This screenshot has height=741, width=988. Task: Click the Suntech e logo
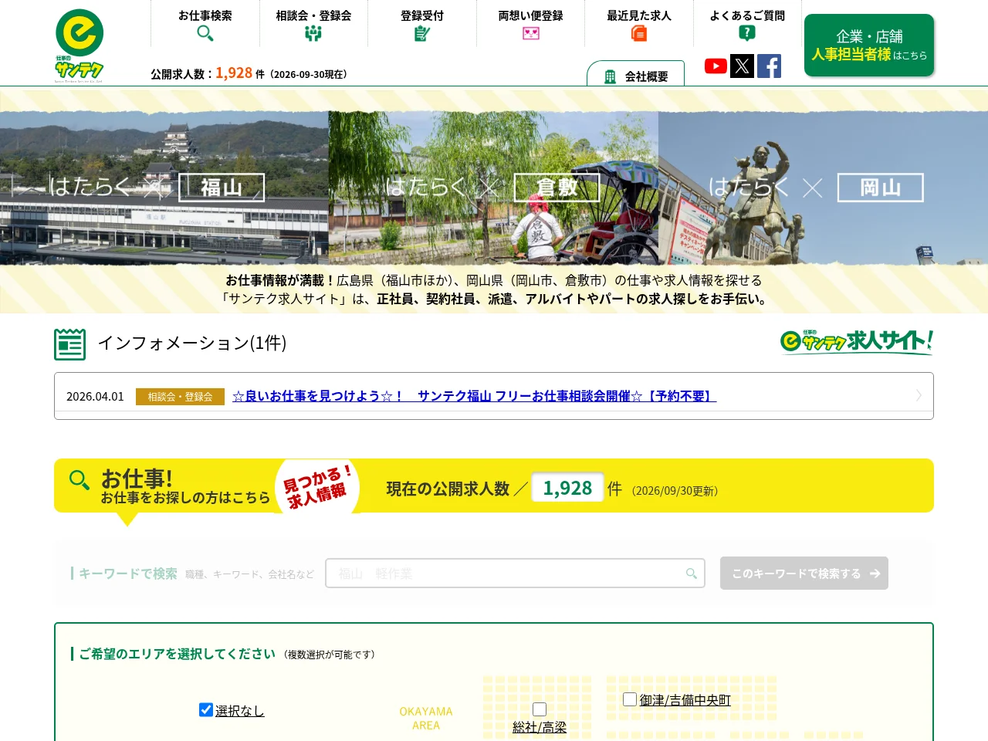pos(80,46)
